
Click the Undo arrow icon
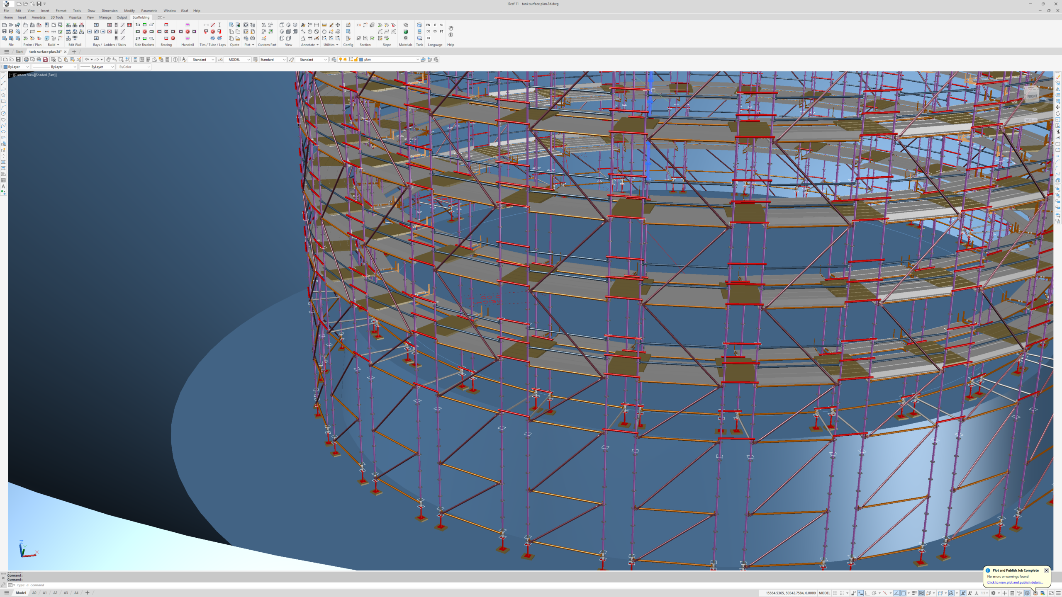(x=87, y=60)
